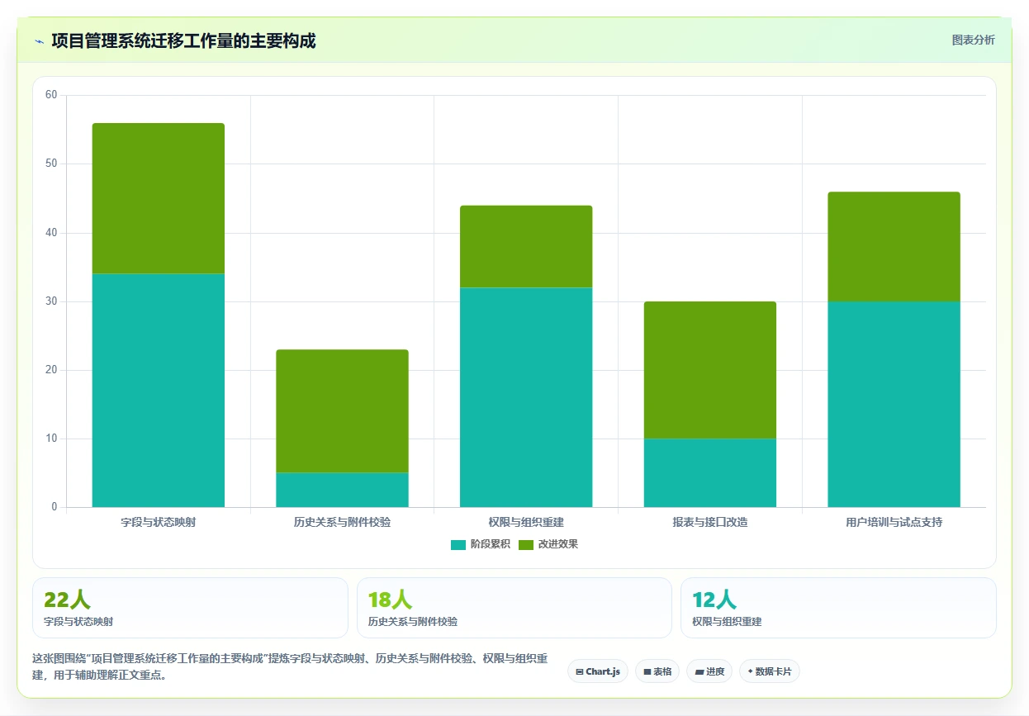The image size is (1029, 716).
Task: Select the 表格 tag chip
Action: [657, 671]
